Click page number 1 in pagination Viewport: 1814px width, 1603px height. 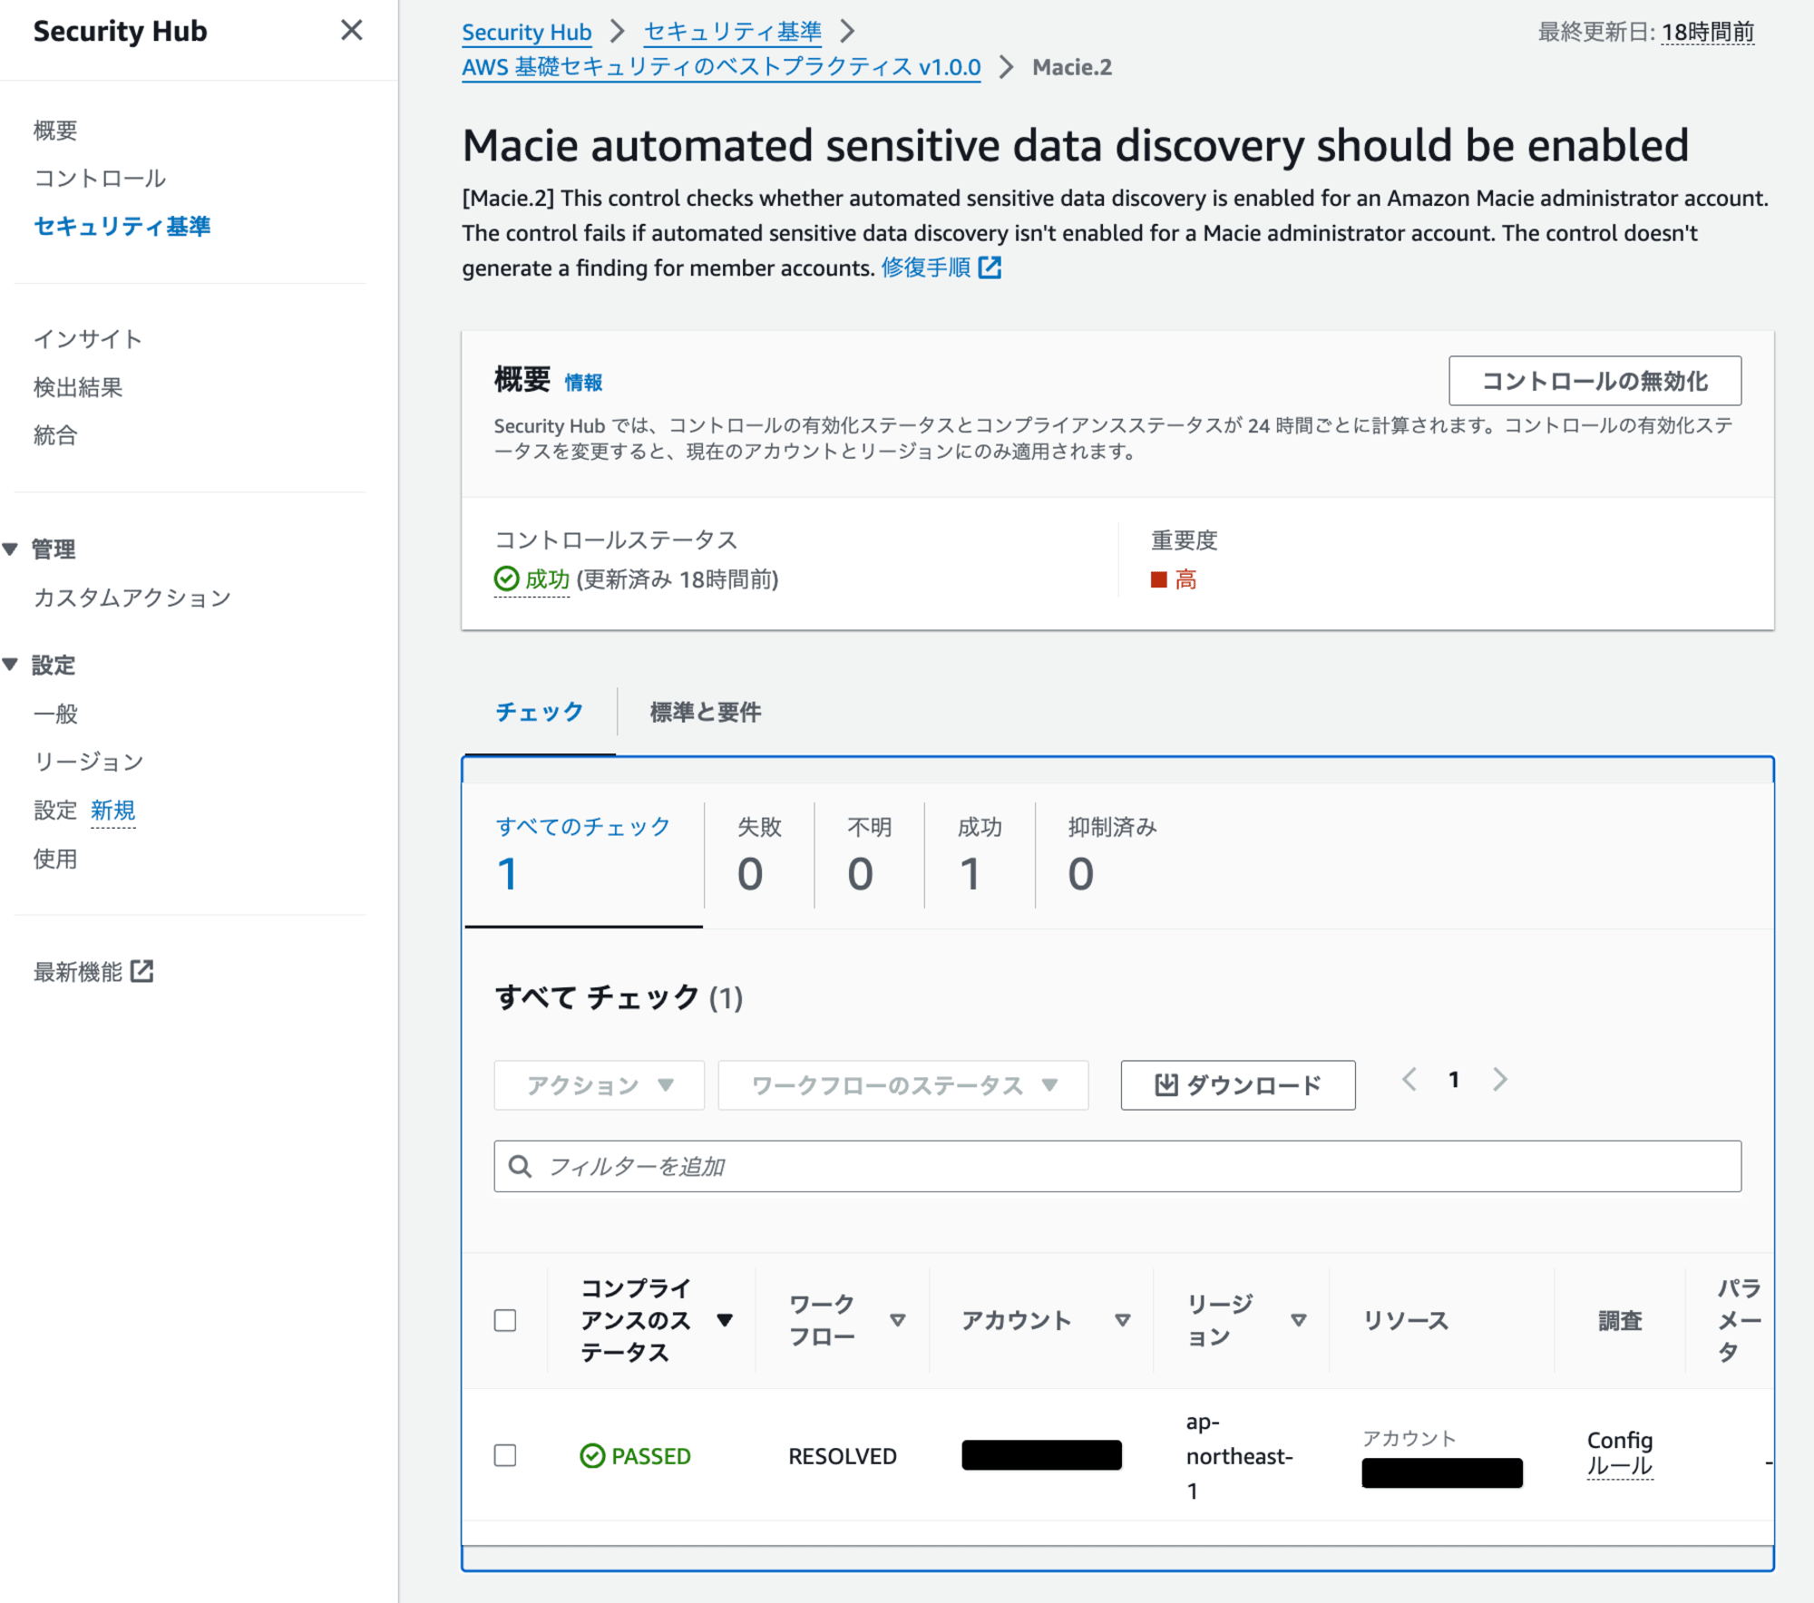tap(1454, 1079)
